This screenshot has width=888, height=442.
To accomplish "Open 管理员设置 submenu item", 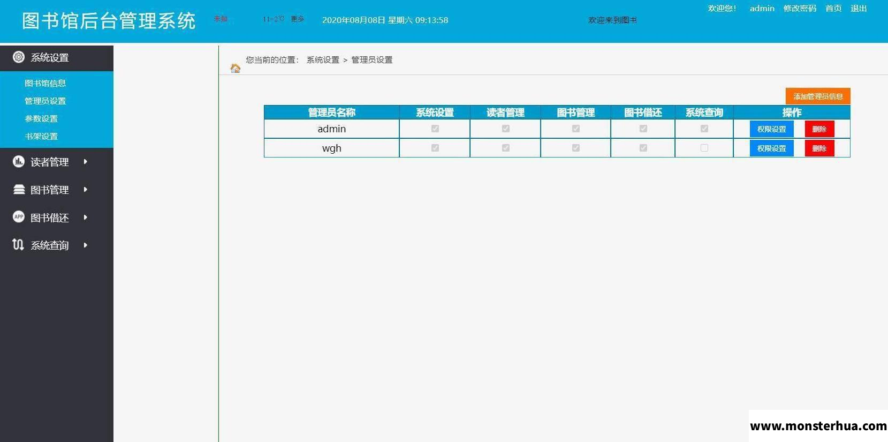I will pos(45,101).
